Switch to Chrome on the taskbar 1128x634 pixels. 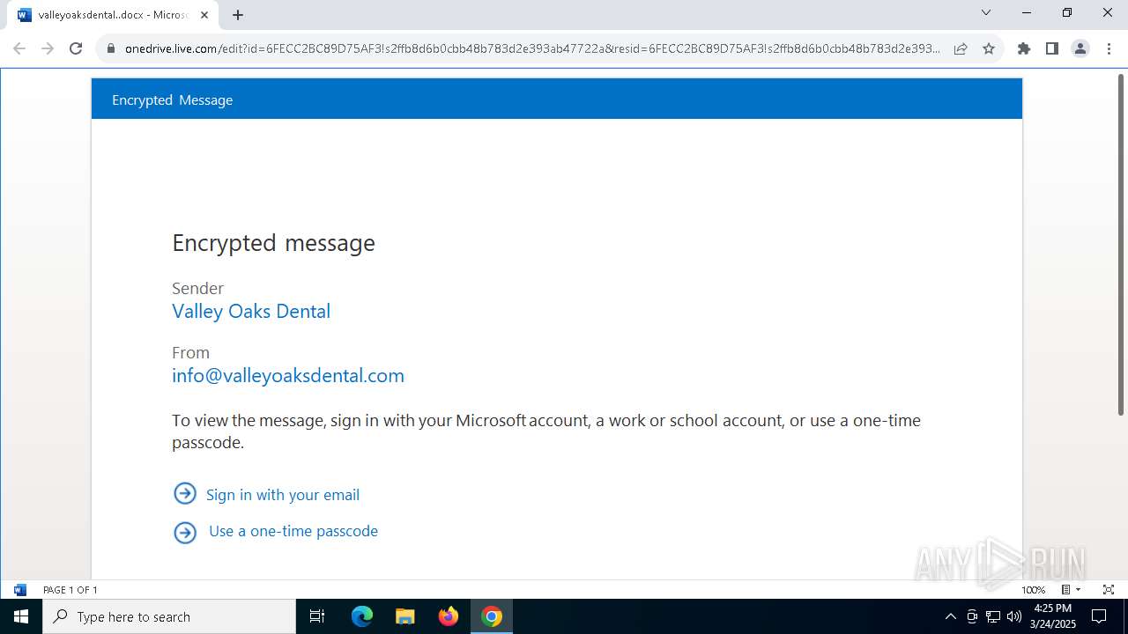492,616
